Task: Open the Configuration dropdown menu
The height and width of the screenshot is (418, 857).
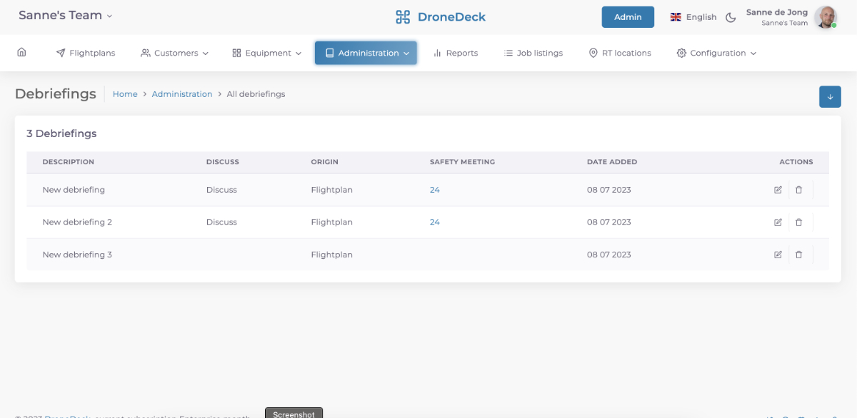Action: coord(716,53)
